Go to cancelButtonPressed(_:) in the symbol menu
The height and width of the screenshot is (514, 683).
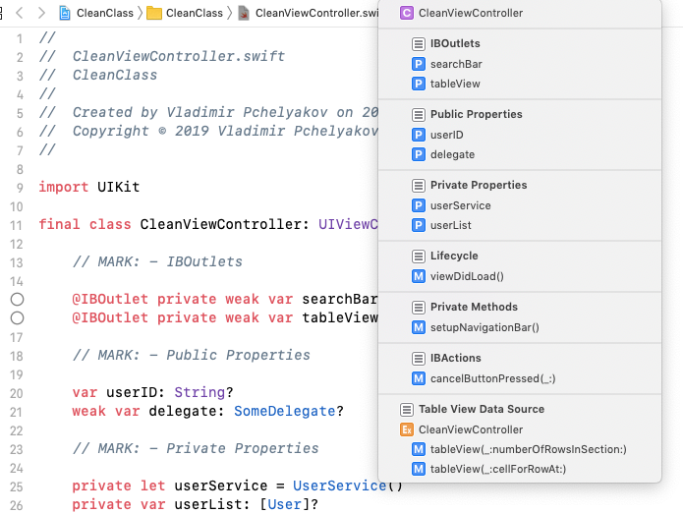click(492, 378)
